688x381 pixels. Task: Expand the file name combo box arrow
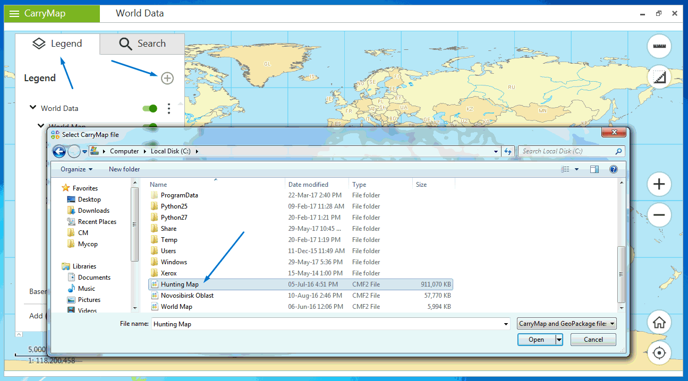click(505, 323)
